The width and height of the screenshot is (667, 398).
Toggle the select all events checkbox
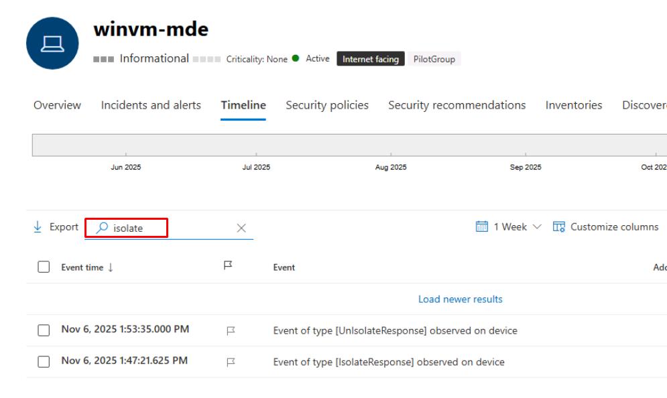coord(44,267)
